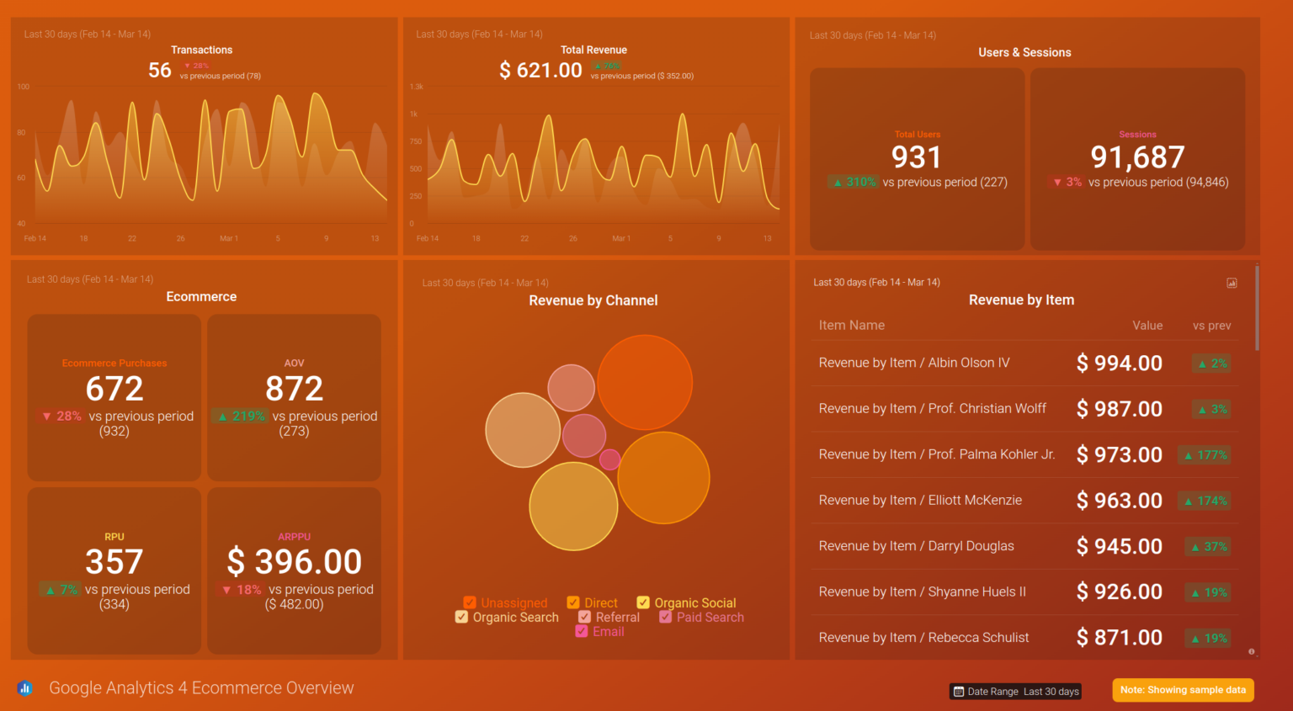The height and width of the screenshot is (711, 1293).
Task: Uncheck the Email channel in the legend
Action: point(580,631)
